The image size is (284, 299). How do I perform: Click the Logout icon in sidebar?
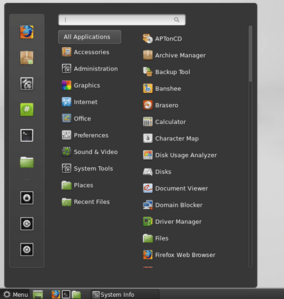[26, 223]
